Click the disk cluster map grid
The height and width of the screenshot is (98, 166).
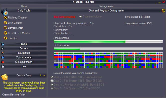click(108, 60)
